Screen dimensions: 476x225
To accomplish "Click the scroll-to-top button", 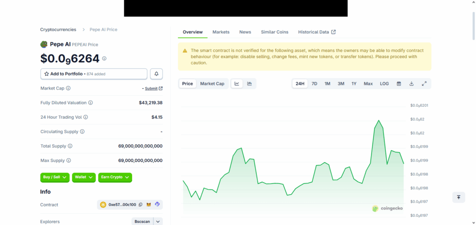I will (x=458, y=197).
